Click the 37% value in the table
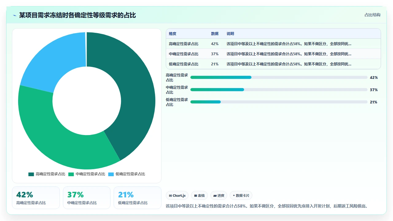Viewport: 393px width, 221px height. pos(215,54)
